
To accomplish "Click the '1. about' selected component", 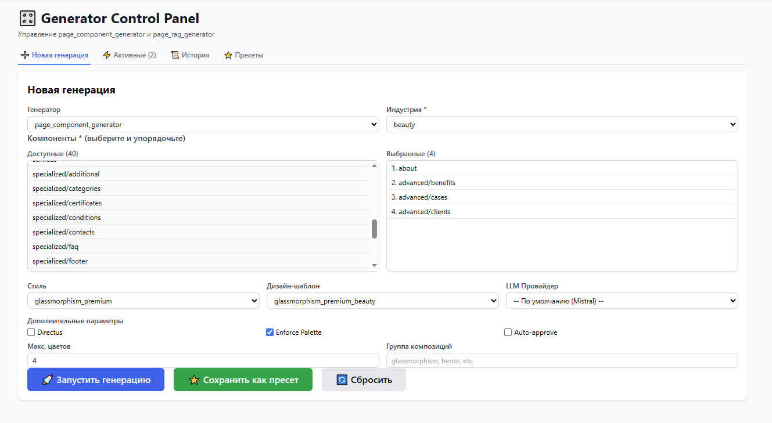I will click(x=562, y=168).
